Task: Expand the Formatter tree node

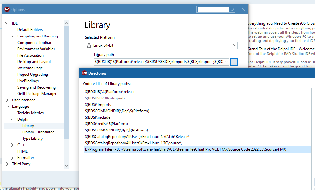Action: coord(12,158)
